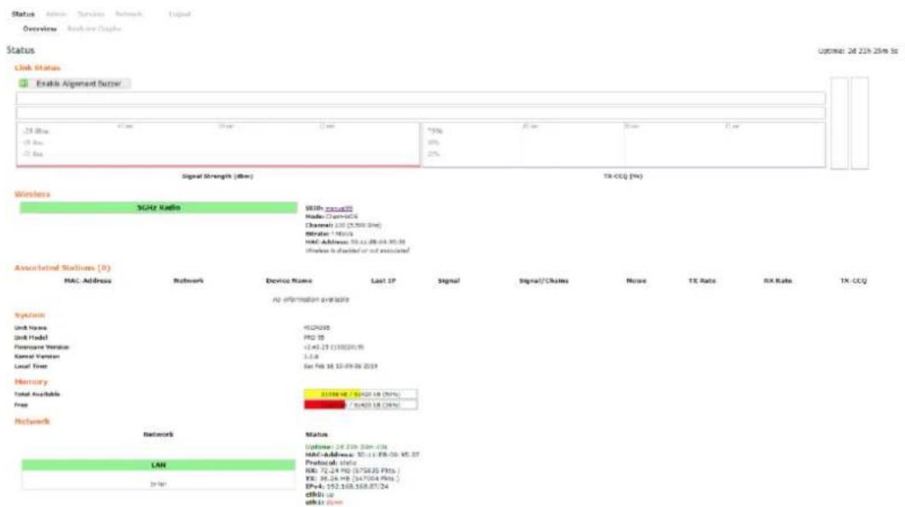Viewport: 905px width, 507px height.
Task: Click the MAC-Address column header
Action: click(88, 280)
